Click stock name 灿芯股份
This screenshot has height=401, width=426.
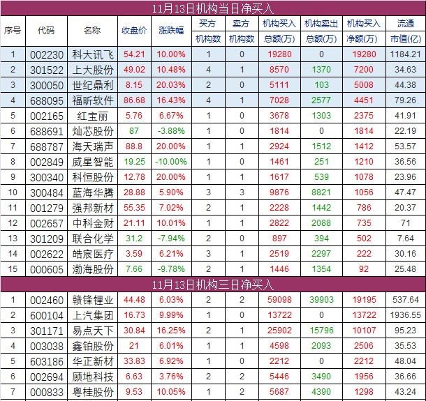[93, 131]
